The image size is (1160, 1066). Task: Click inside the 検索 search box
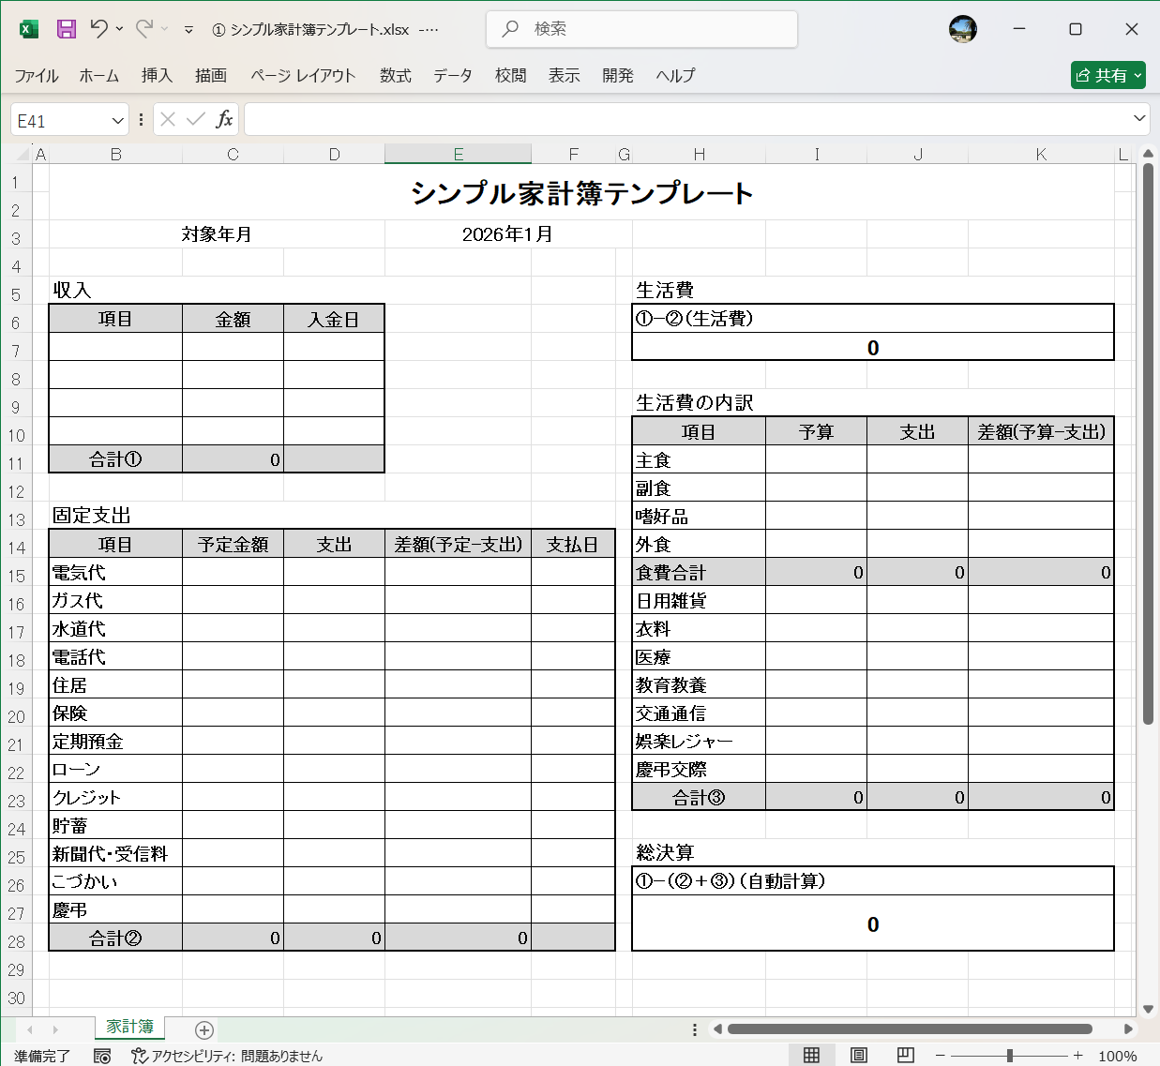[x=640, y=29]
